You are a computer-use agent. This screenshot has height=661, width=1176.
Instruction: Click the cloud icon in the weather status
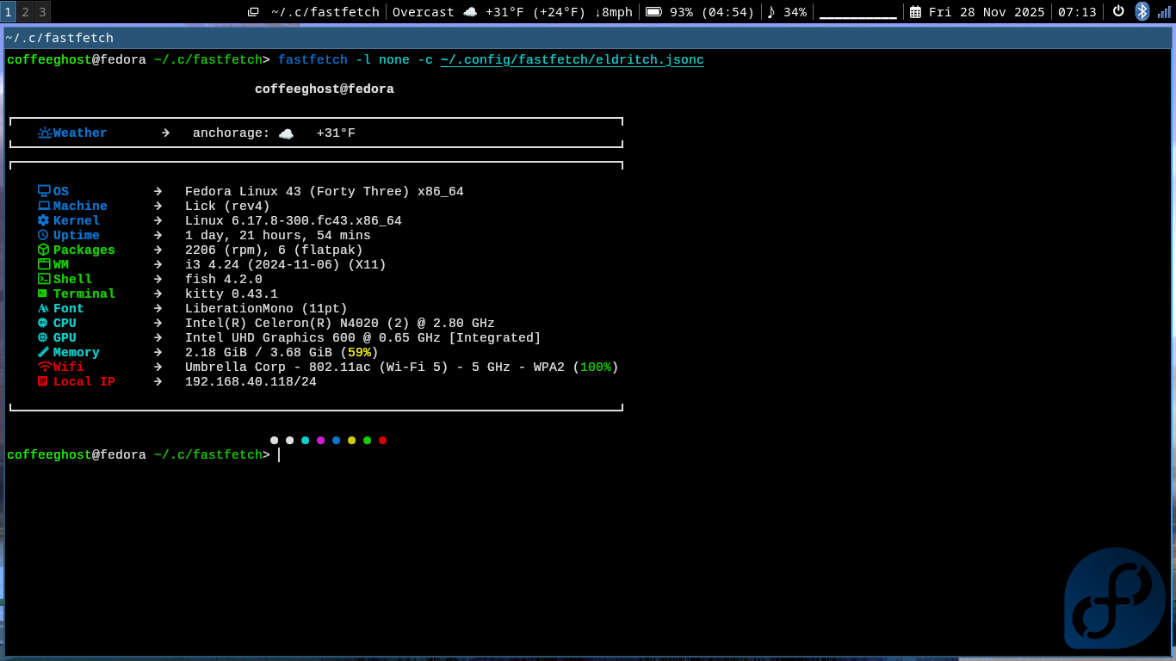point(470,12)
